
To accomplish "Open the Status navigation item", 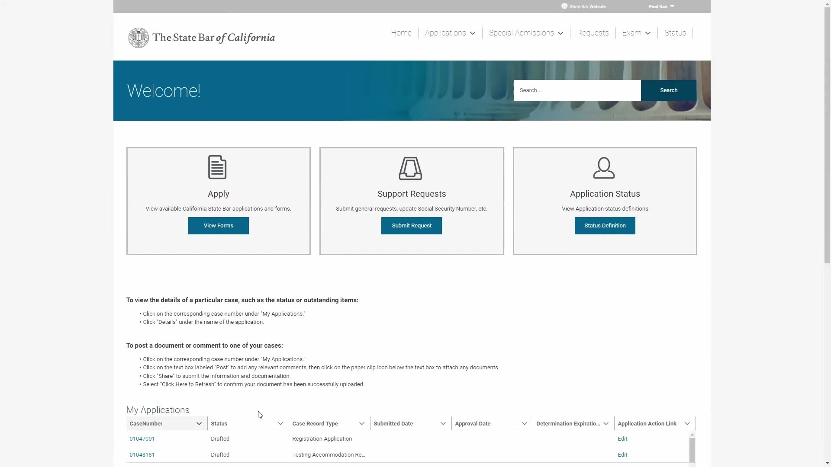I will pyautogui.click(x=675, y=33).
